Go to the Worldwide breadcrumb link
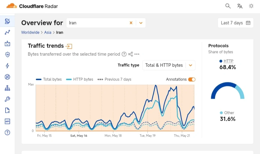Viewport: 260px width, 154px height. pyautogui.click(x=30, y=32)
